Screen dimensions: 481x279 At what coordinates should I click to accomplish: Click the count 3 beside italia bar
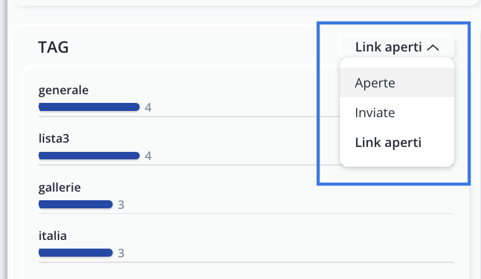[121, 253]
